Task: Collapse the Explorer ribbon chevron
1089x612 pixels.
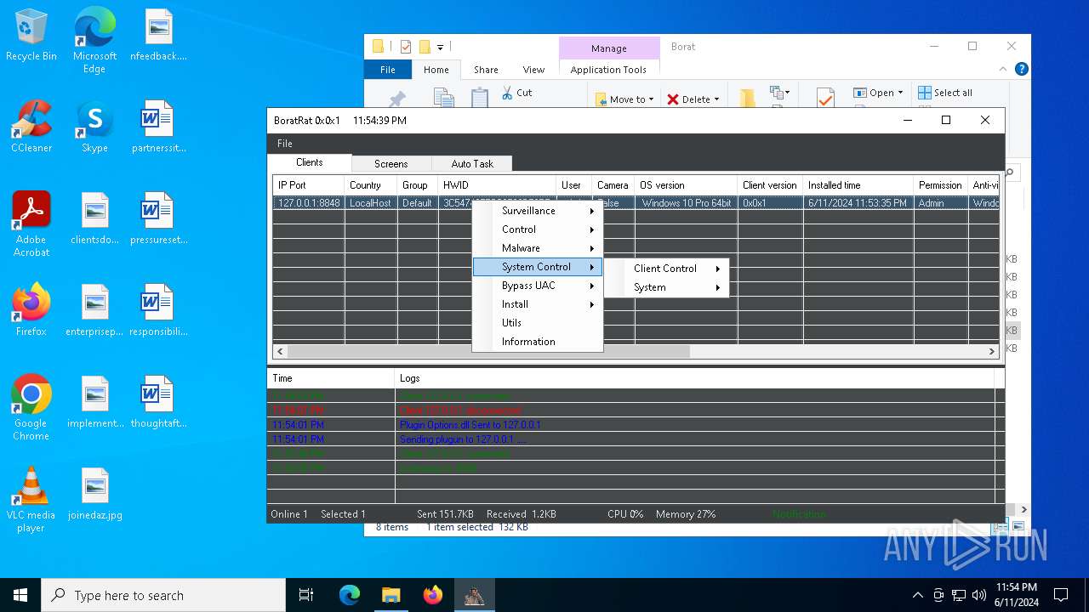Action: [1005, 70]
